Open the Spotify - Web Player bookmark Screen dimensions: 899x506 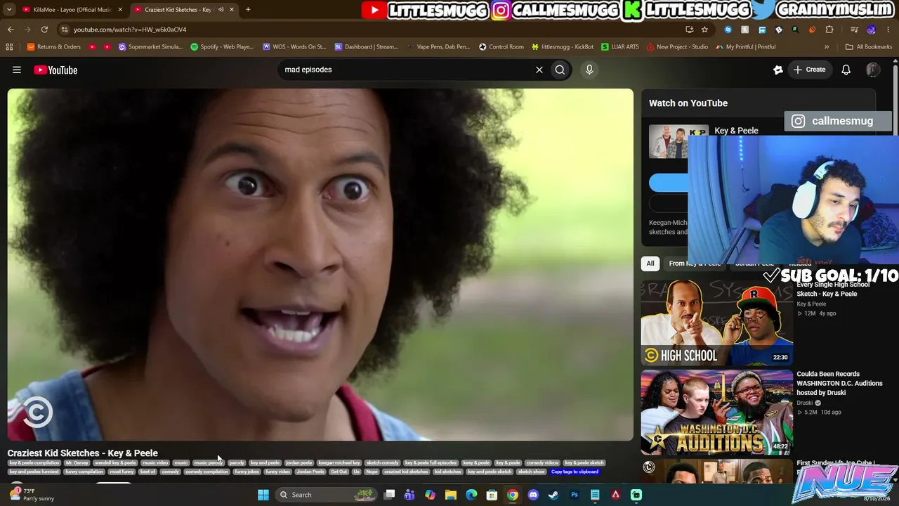point(222,47)
